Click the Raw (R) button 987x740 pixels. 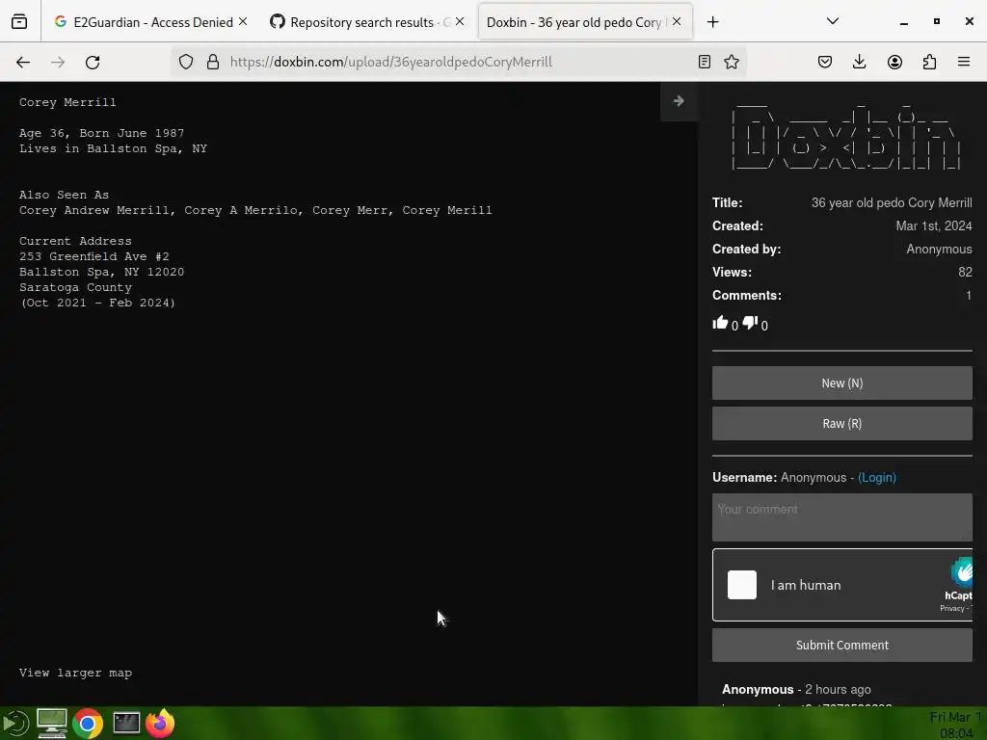tap(842, 424)
